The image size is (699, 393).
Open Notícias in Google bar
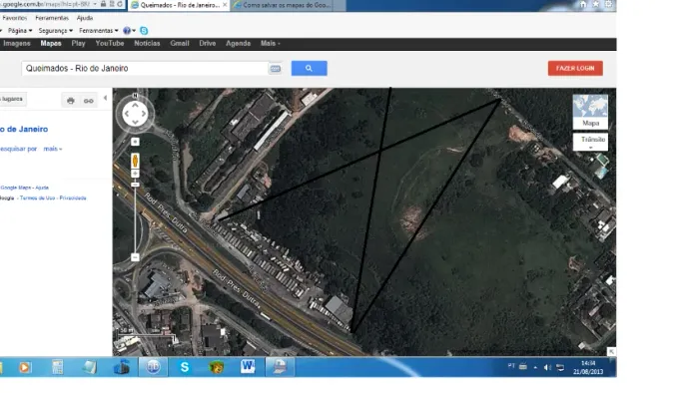coord(147,43)
